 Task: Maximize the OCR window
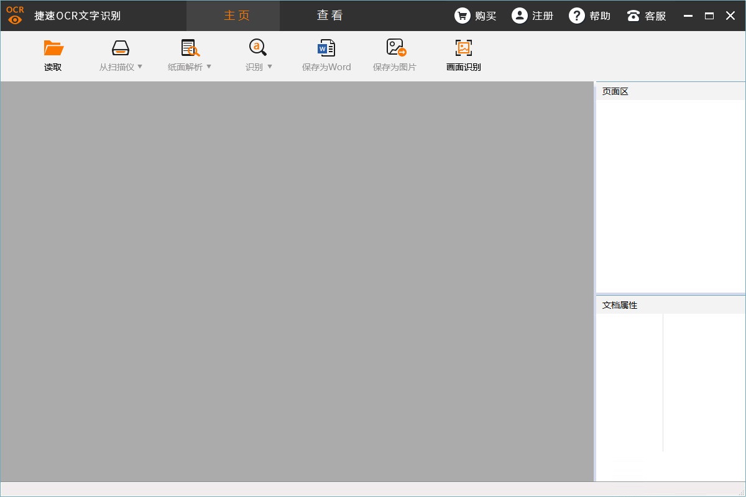(709, 16)
